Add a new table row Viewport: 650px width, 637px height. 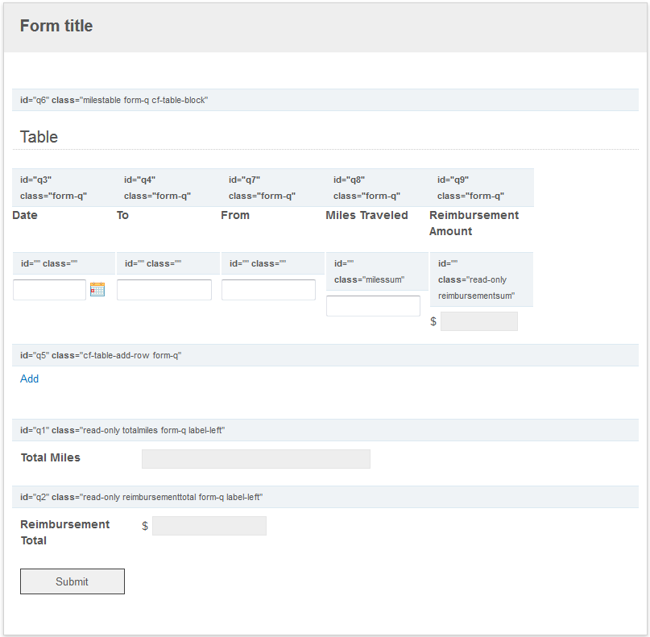coord(30,378)
